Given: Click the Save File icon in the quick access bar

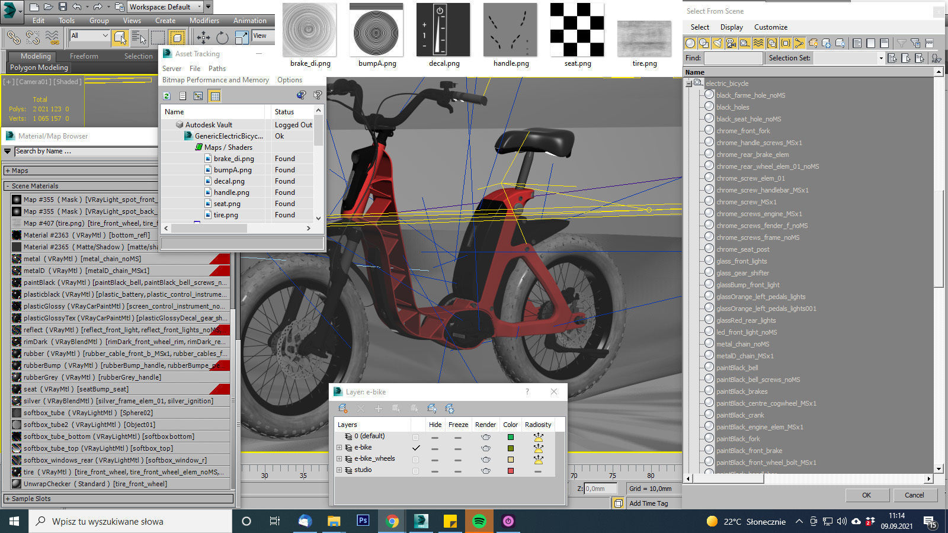Looking at the screenshot, I should tap(63, 7).
